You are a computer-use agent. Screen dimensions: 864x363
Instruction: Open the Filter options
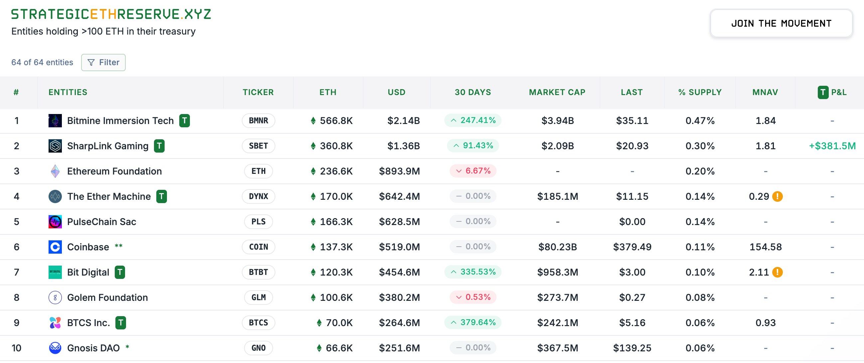[103, 62]
